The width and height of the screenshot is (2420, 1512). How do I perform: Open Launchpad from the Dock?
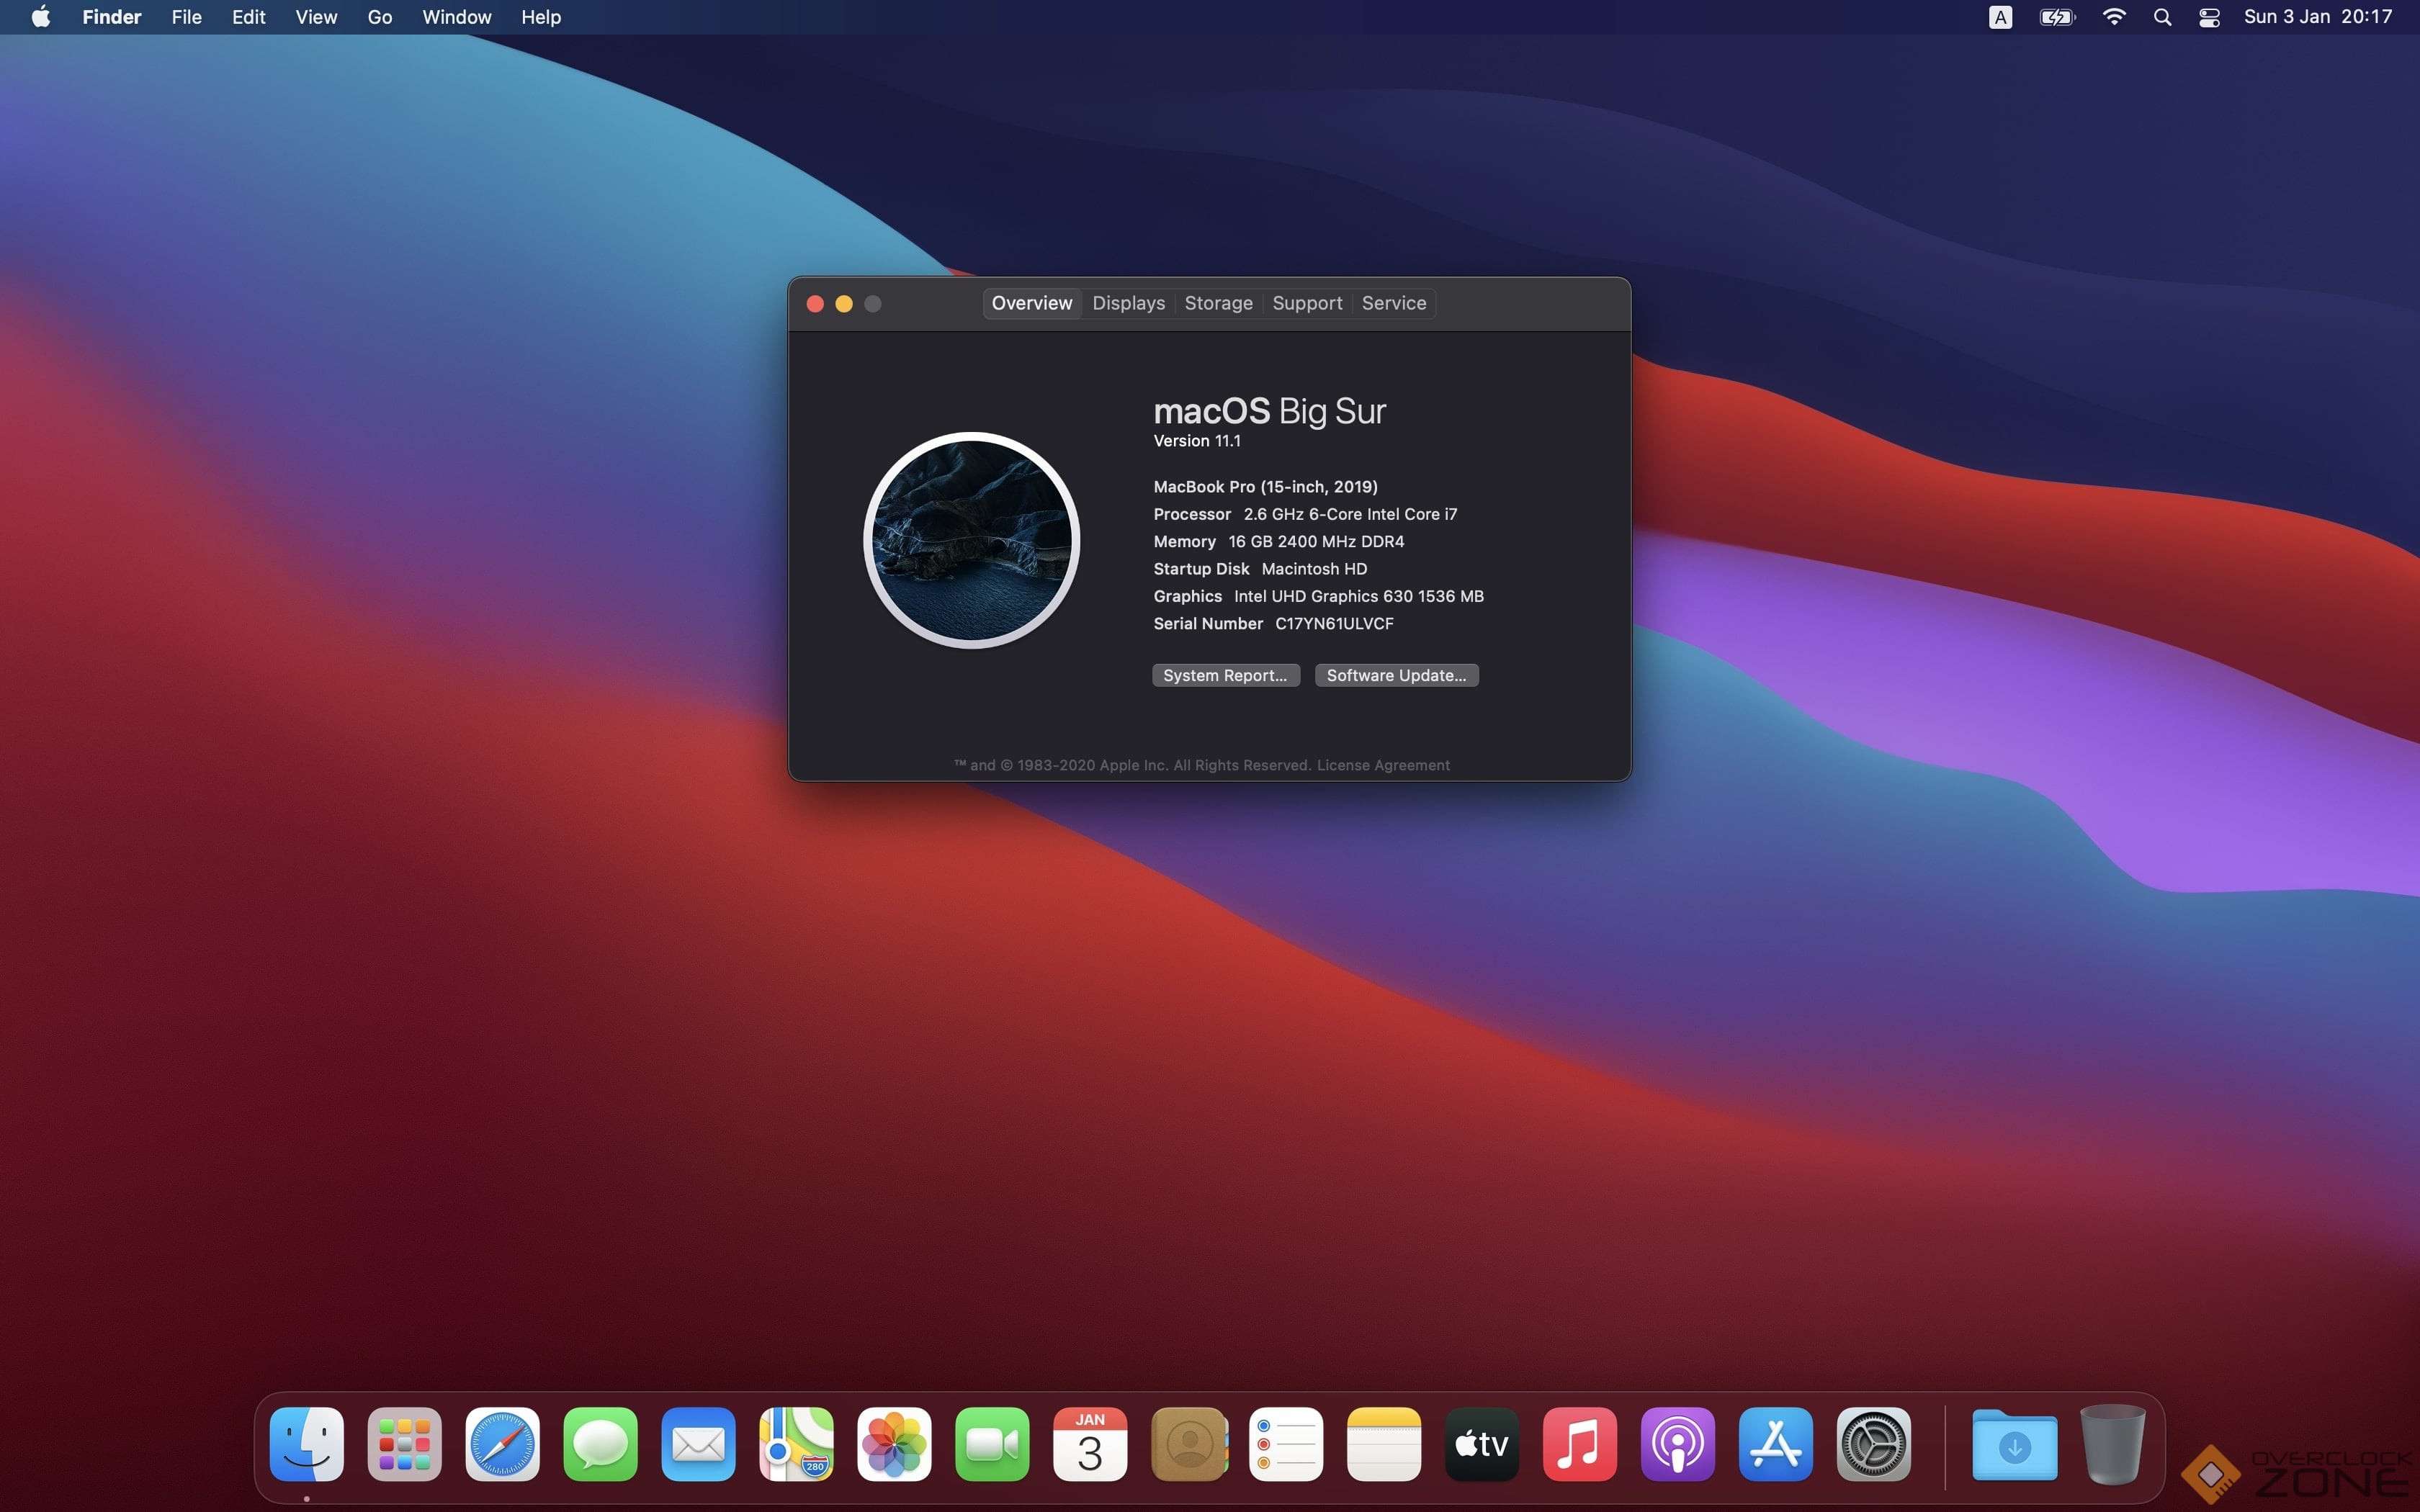click(404, 1444)
